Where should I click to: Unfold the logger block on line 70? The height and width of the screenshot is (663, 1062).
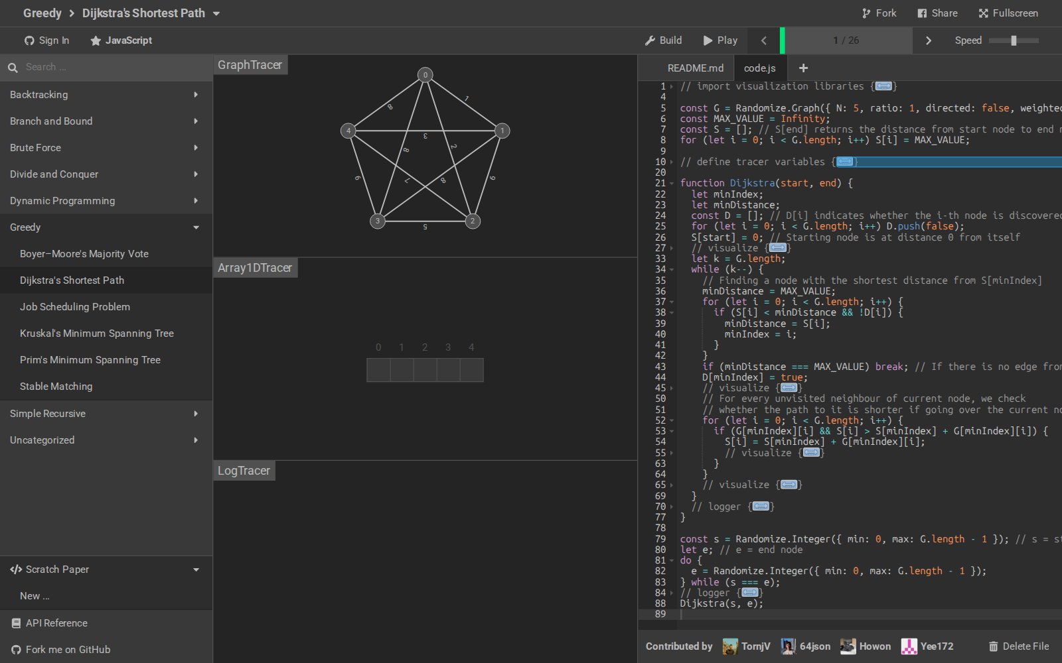click(x=761, y=507)
